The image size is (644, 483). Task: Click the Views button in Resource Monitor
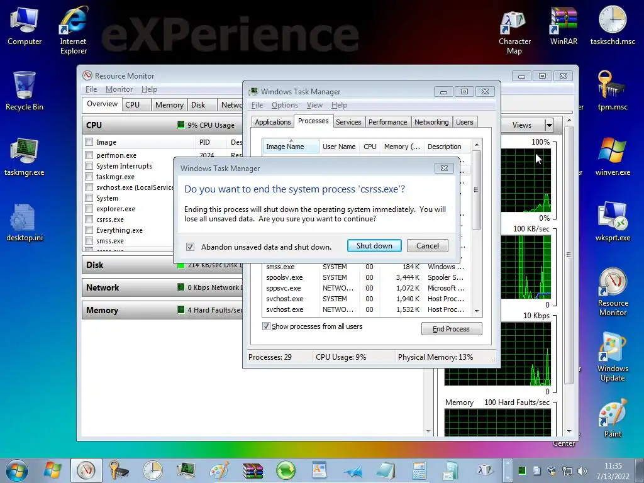click(521, 125)
